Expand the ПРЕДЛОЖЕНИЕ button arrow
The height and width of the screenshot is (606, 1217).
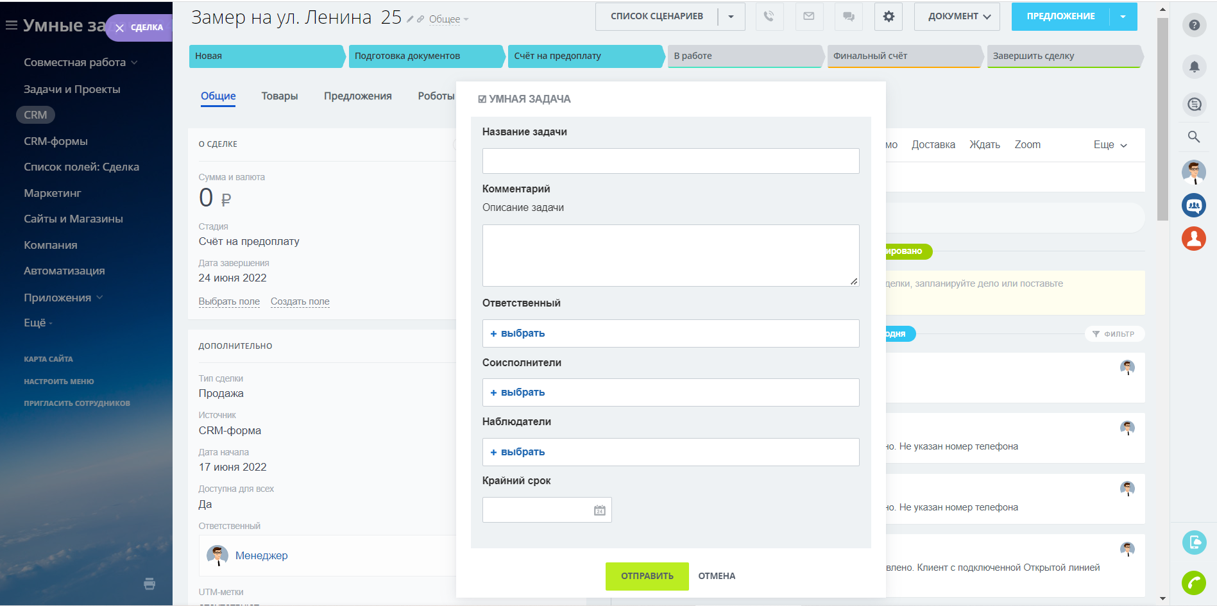[1123, 17]
